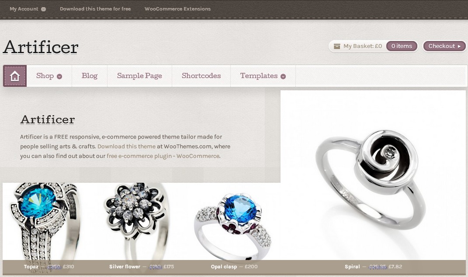
Task: Expand the Shop dropdown arrow
Action: [x=59, y=76]
